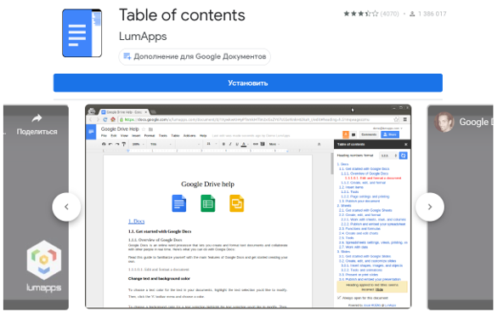
Task: Open the More dropdown in preview toolbar
Action: click(x=274, y=145)
